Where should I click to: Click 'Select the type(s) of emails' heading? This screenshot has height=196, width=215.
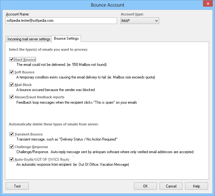pos(48,49)
